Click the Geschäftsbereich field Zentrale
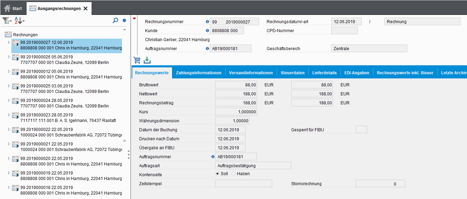 coord(369,49)
